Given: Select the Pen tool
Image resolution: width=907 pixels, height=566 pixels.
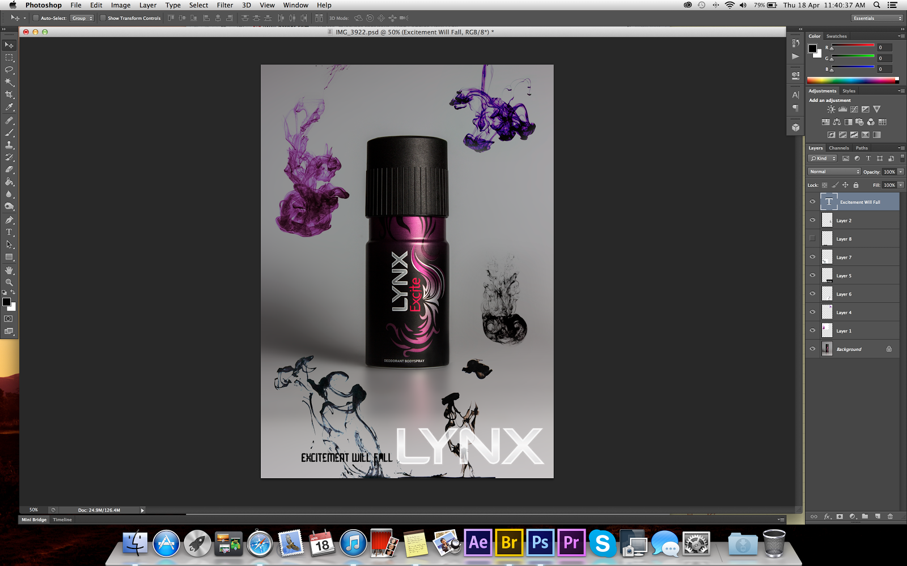Looking at the screenshot, I should tap(9, 220).
